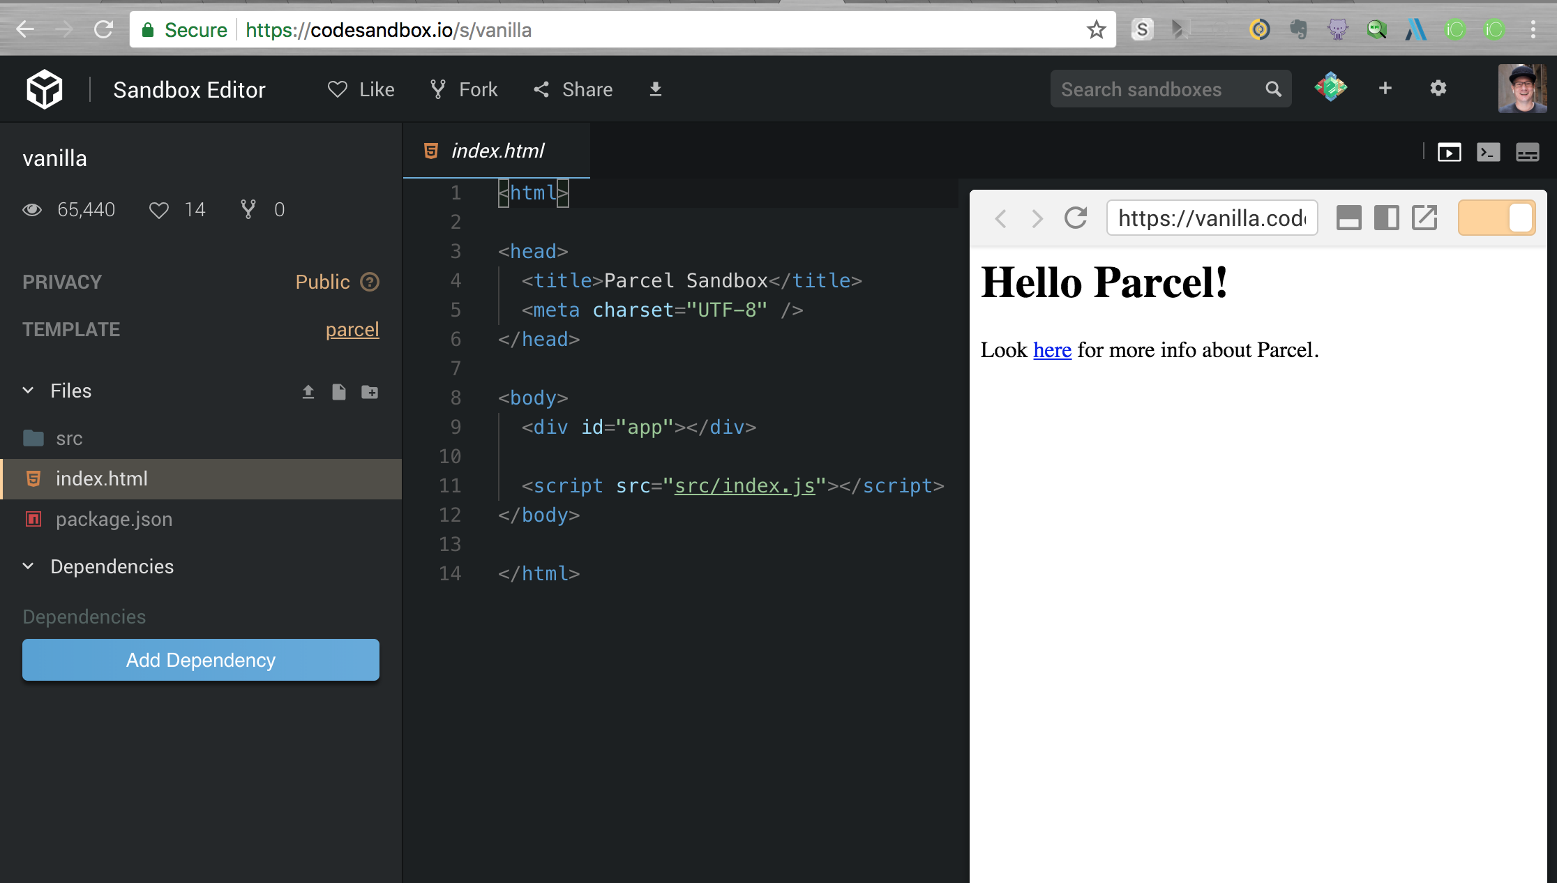Click the browser back arrow
Screen dimensions: 1557x883
click(25, 29)
